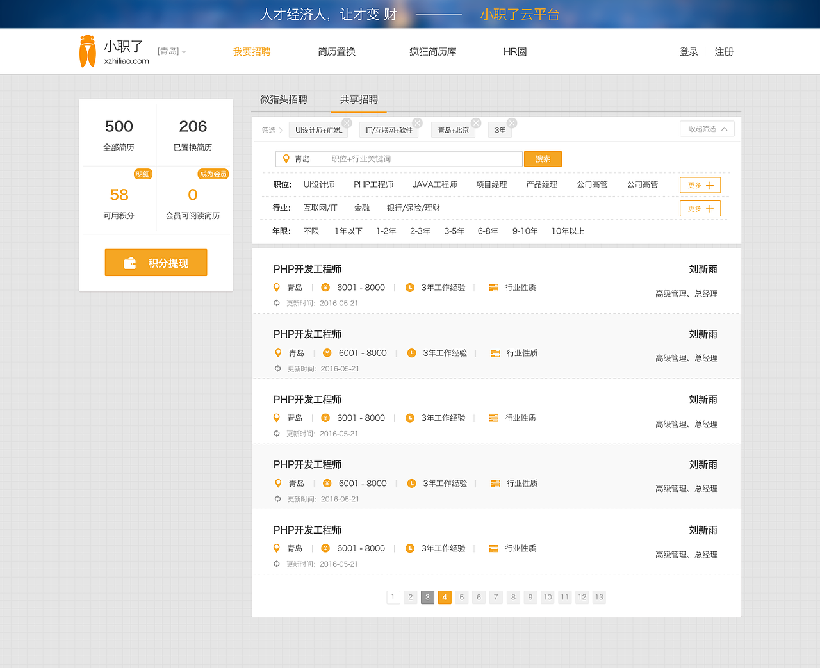Screen dimensions: 820x668
Task: Click the location pin in search box
Action: point(286,159)
